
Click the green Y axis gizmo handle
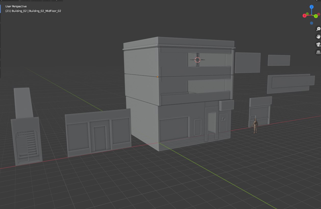pyautogui.click(x=316, y=16)
